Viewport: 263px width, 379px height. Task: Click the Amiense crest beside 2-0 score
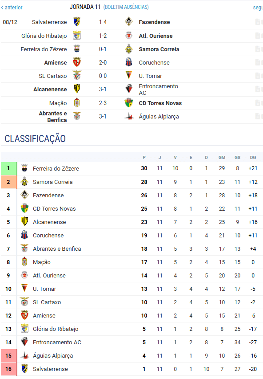click(77, 63)
